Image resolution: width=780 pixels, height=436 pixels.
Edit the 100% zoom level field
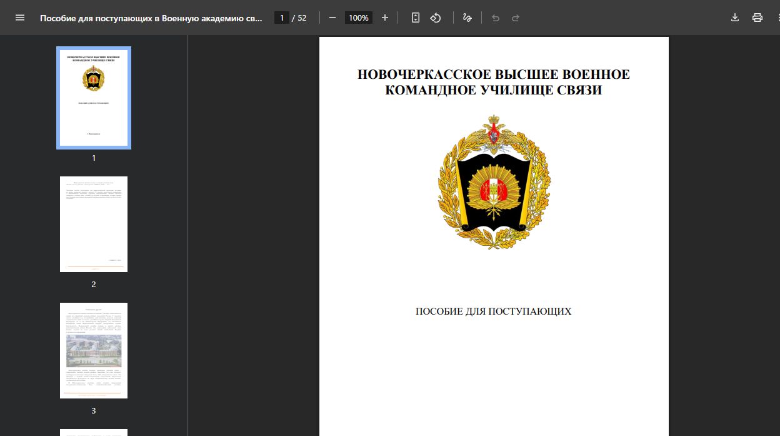pyautogui.click(x=359, y=18)
